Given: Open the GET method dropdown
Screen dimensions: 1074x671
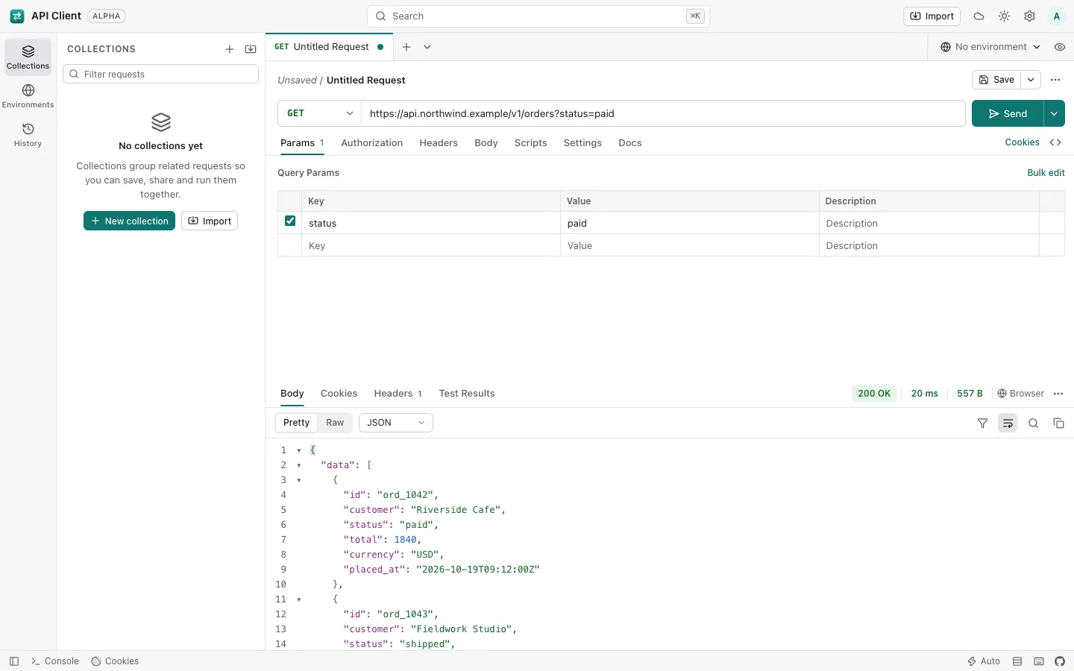Looking at the screenshot, I should 319,113.
